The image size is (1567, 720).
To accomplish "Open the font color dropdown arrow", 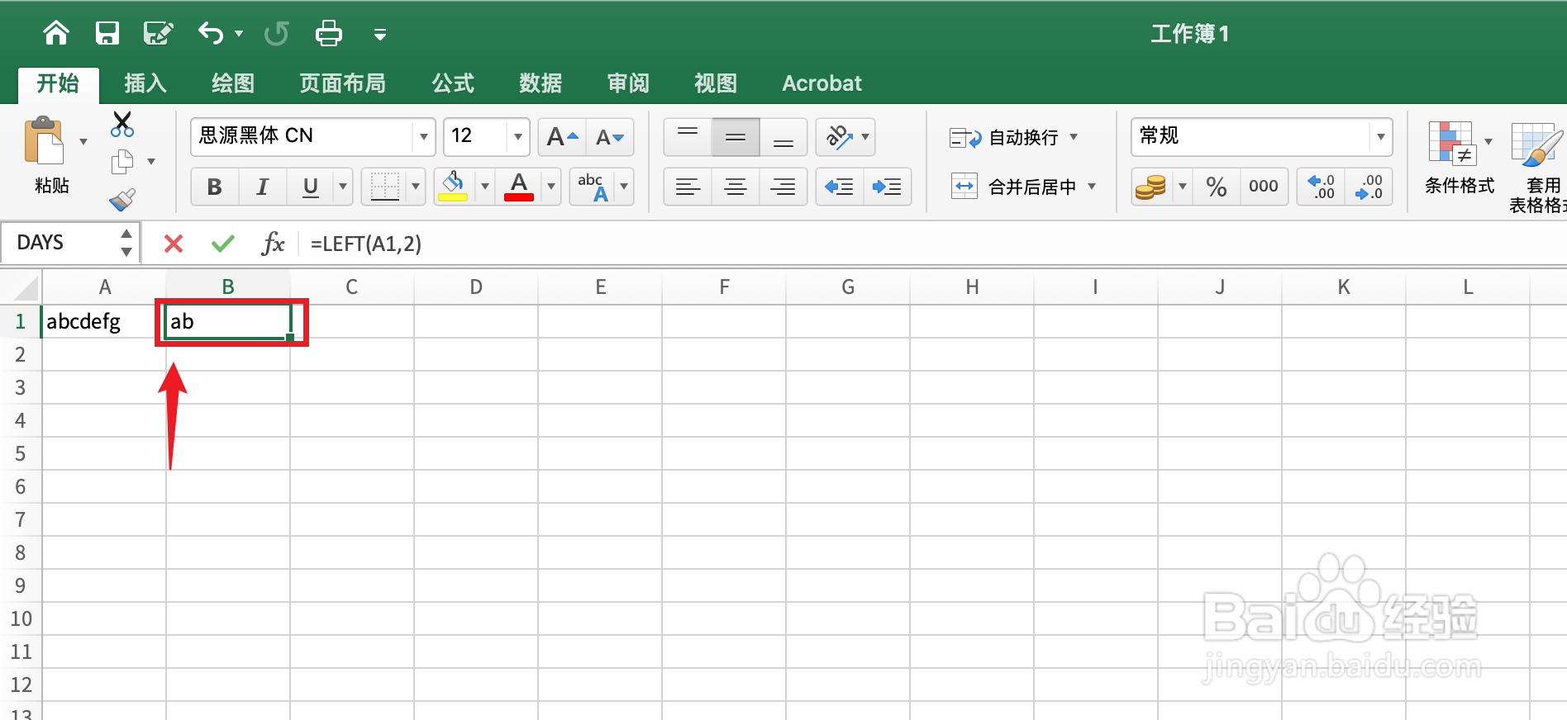I will [551, 187].
